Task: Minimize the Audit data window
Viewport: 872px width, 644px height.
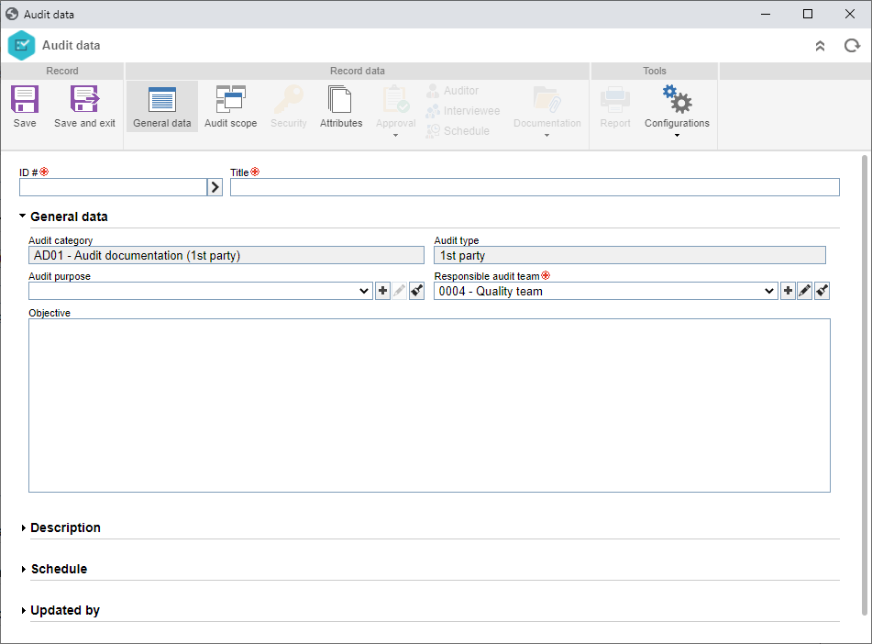Action: pos(766,14)
